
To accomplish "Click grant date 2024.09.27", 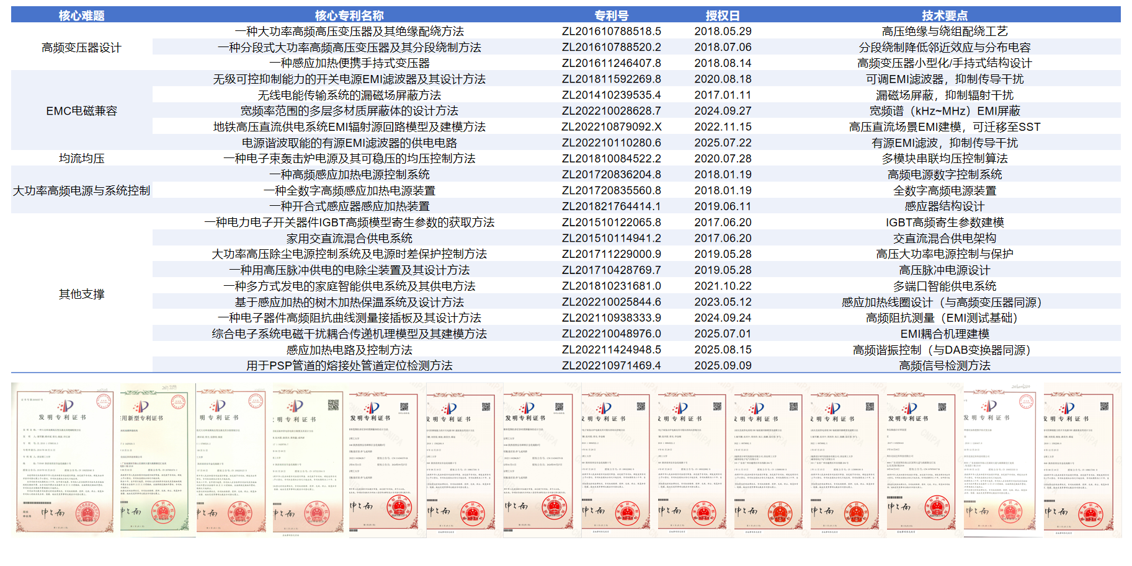I will pyautogui.click(x=723, y=111).
